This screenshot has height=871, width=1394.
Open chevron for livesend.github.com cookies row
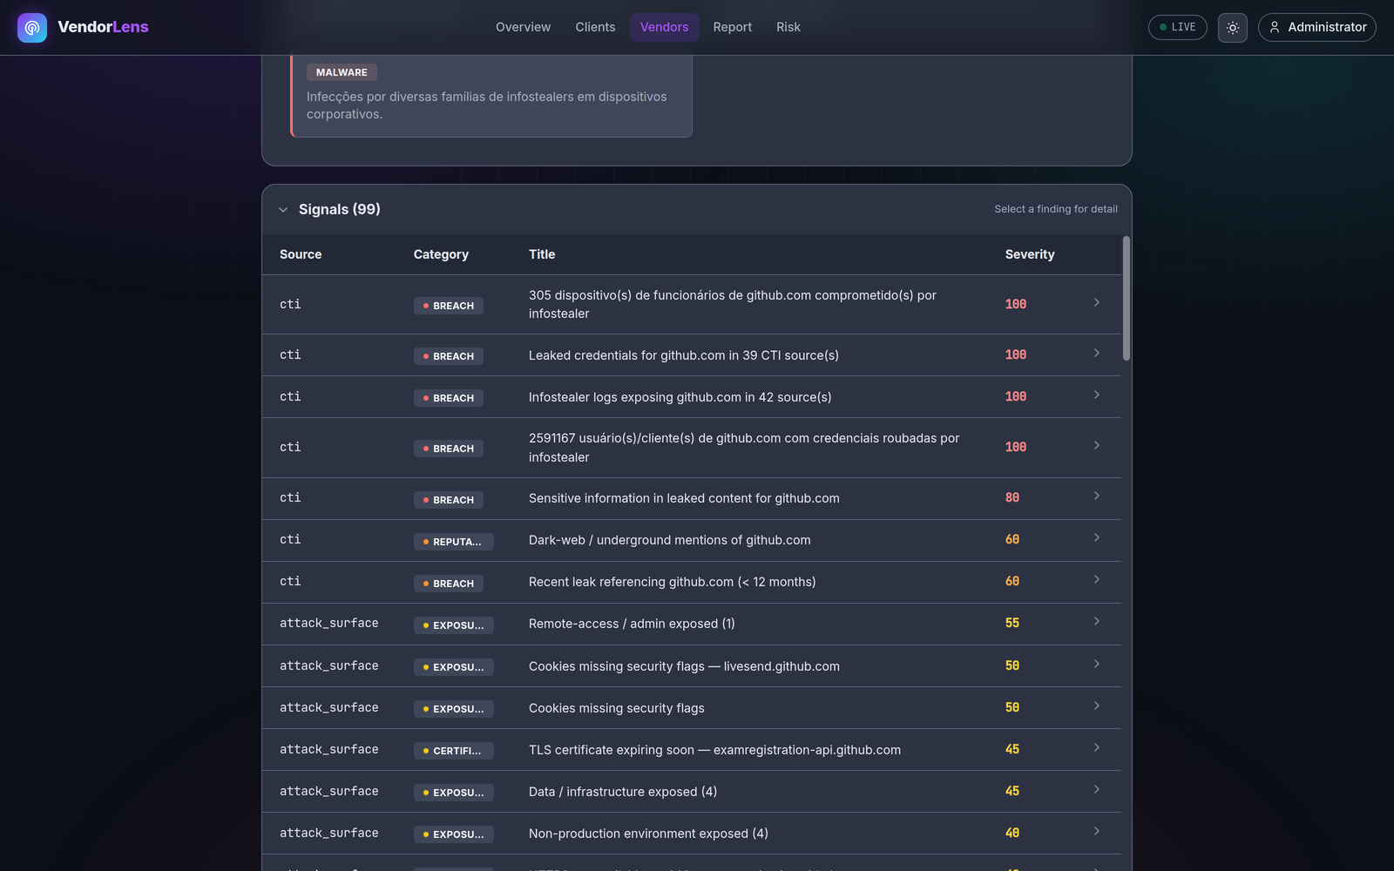click(x=1097, y=664)
